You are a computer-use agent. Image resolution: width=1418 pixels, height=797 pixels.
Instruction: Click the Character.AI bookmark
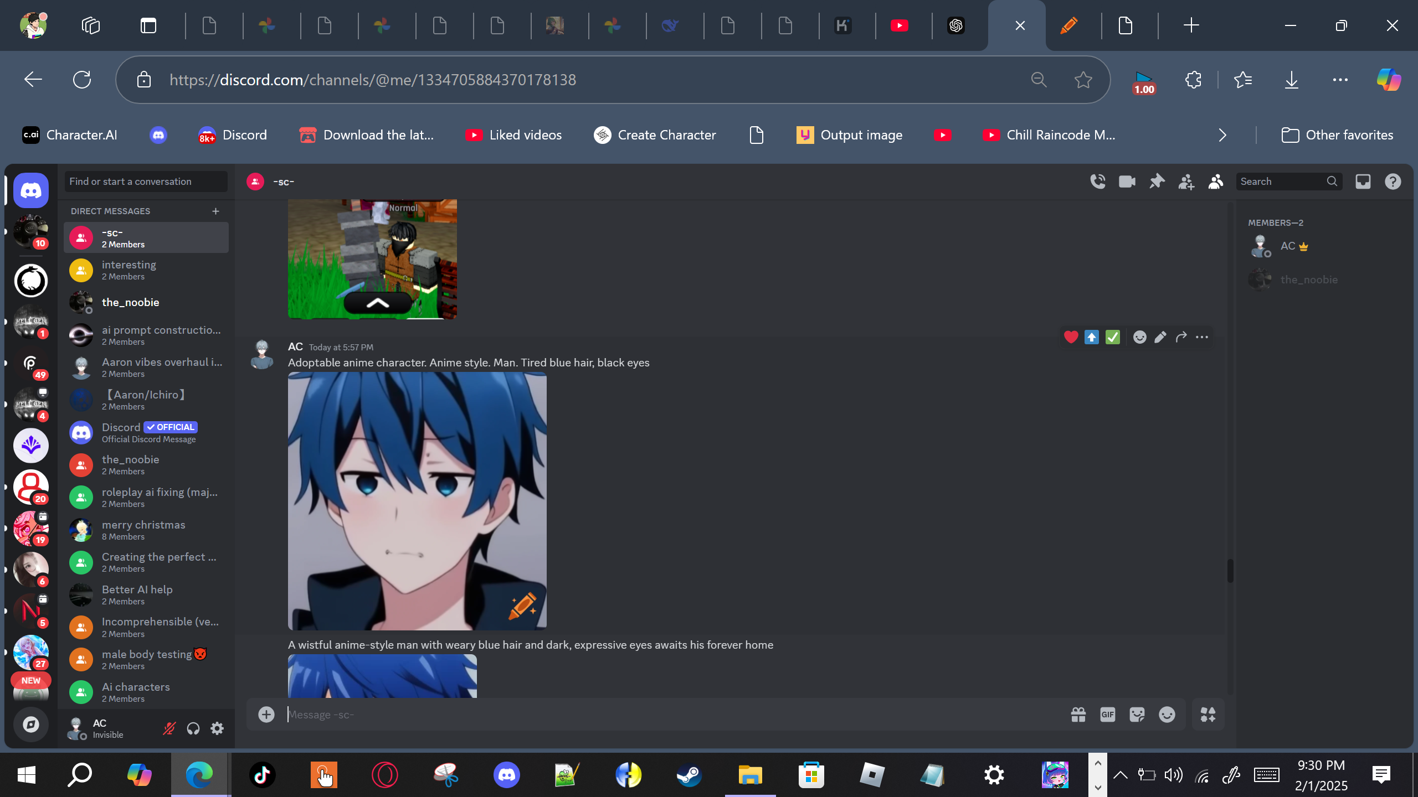[x=70, y=135]
